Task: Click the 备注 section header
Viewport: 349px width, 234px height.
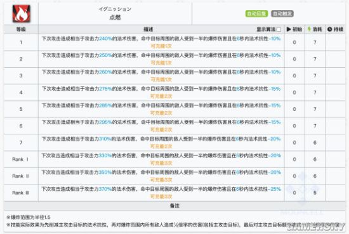Action: click(x=174, y=205)
